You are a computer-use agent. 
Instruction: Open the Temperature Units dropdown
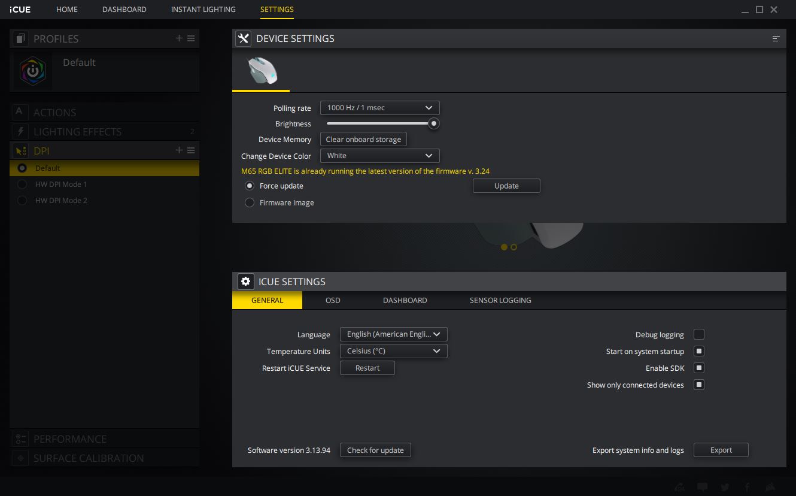(393, 351)
